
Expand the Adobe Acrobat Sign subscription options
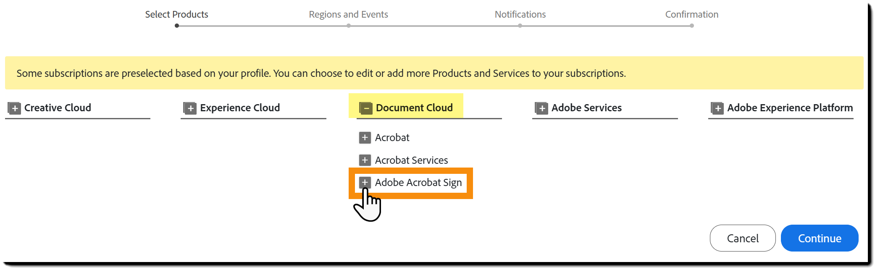[365, 183]
